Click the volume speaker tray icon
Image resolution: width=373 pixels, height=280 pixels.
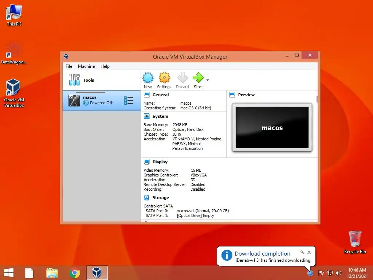(339, 273)
